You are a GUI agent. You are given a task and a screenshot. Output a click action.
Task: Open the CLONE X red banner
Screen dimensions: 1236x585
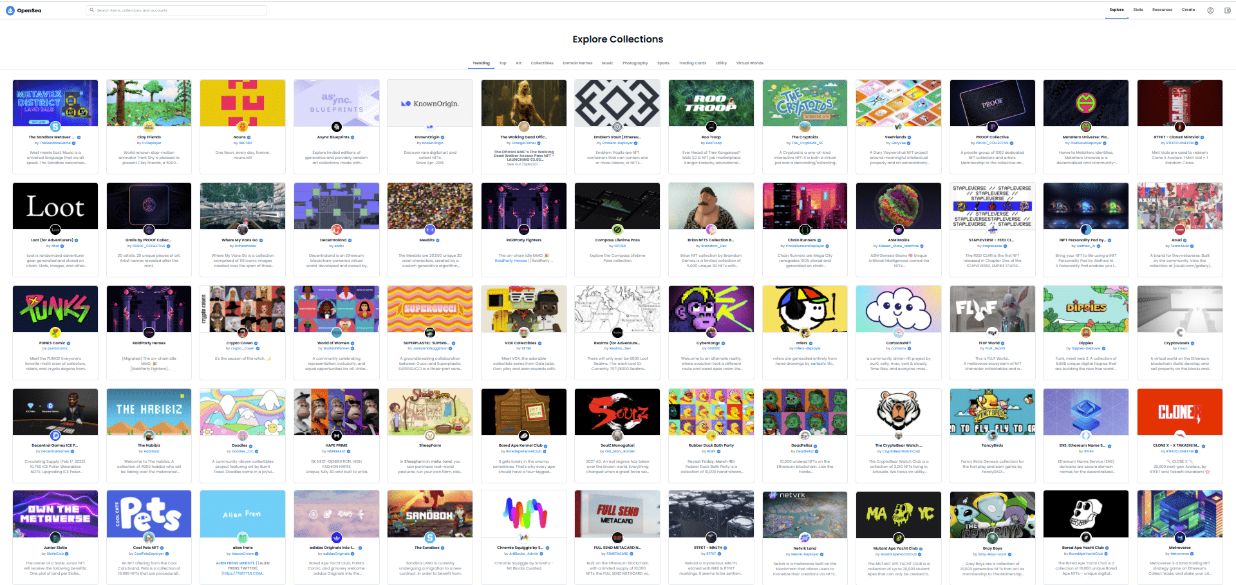click(x=1179, y=412)
